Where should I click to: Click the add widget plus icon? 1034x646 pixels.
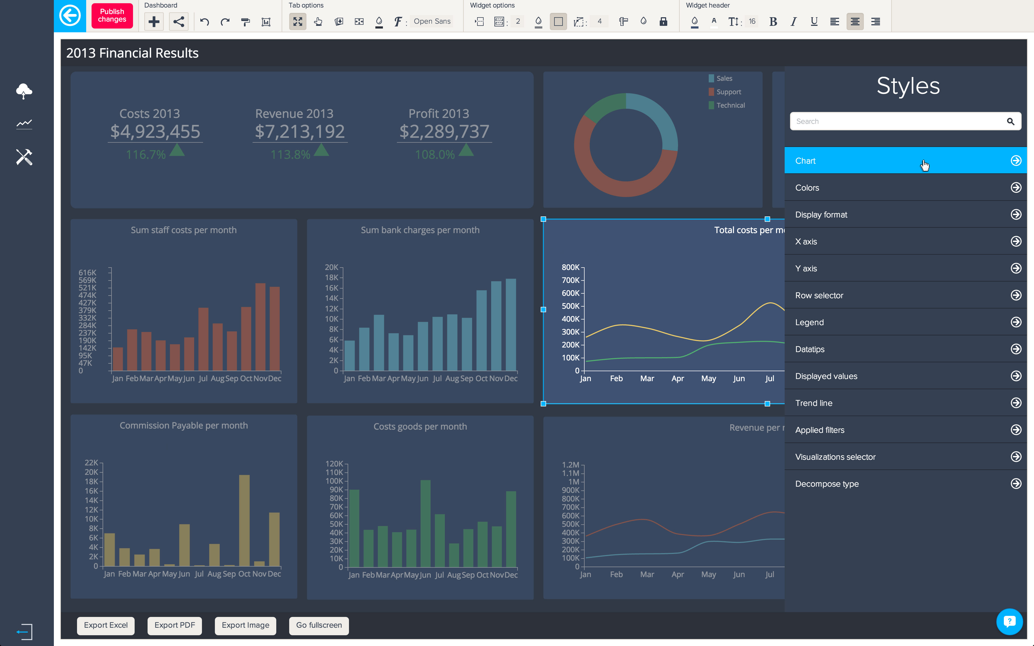click(x=154, y=21)
